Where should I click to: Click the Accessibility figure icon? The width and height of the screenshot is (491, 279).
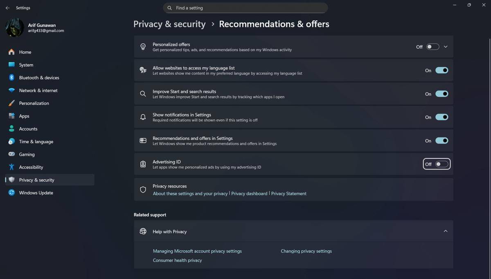point(11,167)
